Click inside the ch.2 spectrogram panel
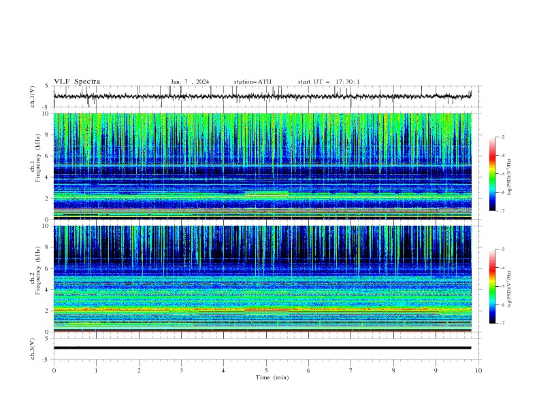 click(x=263, y=279)
